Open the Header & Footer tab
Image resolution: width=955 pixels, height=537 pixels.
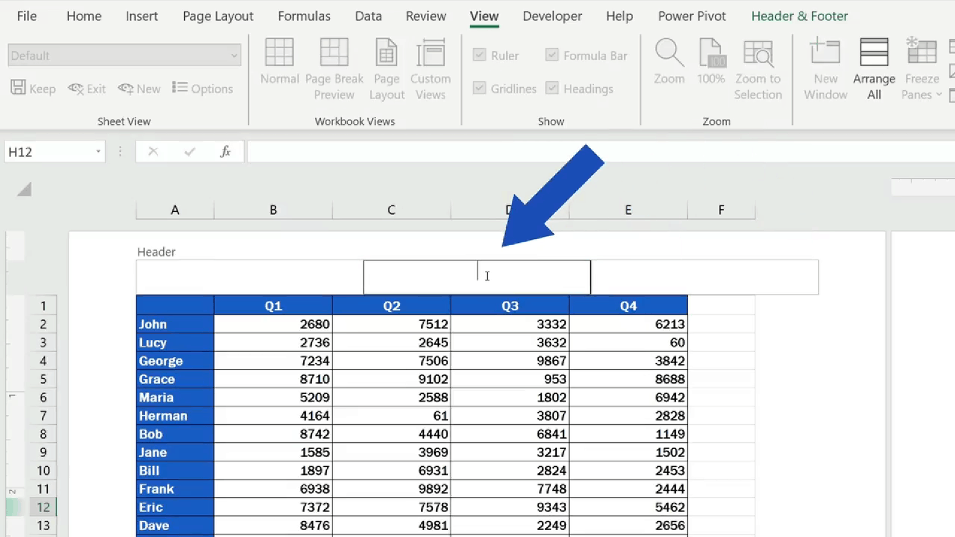[x=799, y=16]
